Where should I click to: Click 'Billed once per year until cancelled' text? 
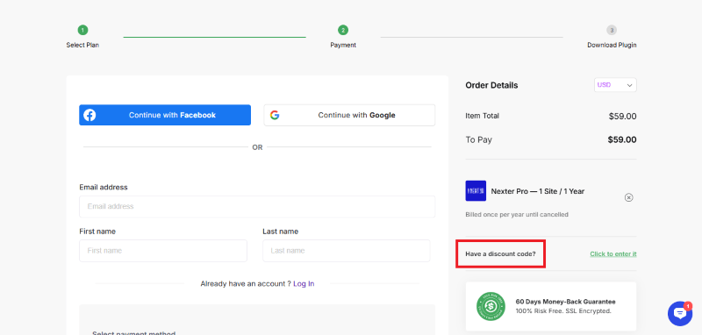(517, 215)
